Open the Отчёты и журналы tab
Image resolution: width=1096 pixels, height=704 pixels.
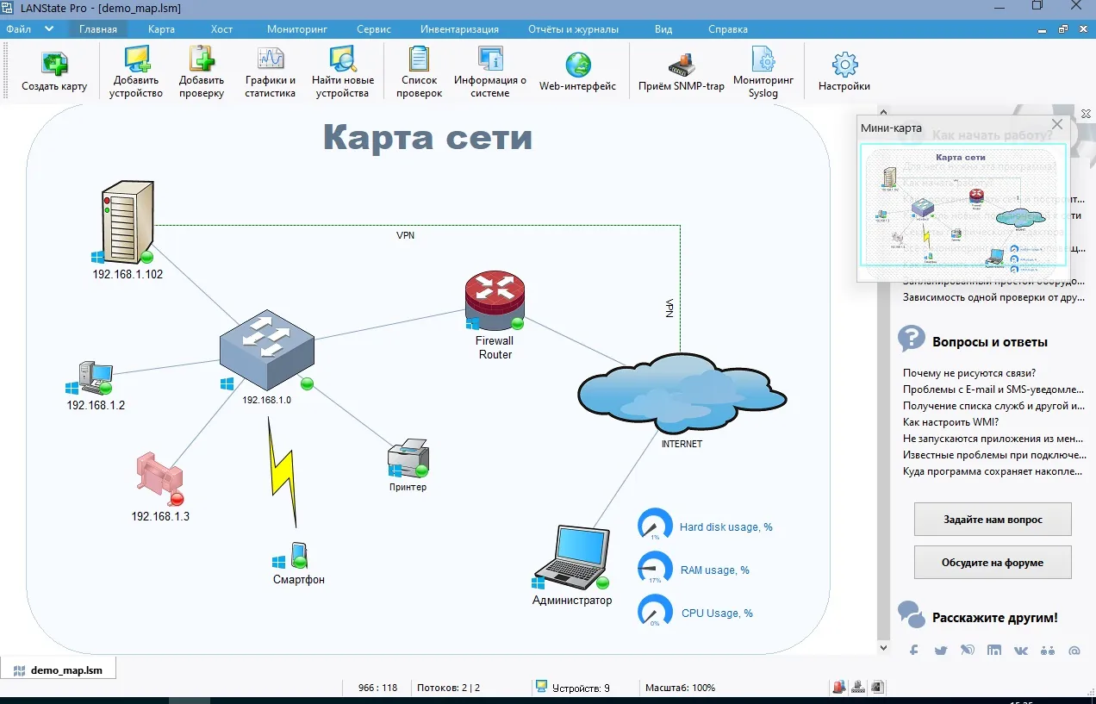pos(574,28)
